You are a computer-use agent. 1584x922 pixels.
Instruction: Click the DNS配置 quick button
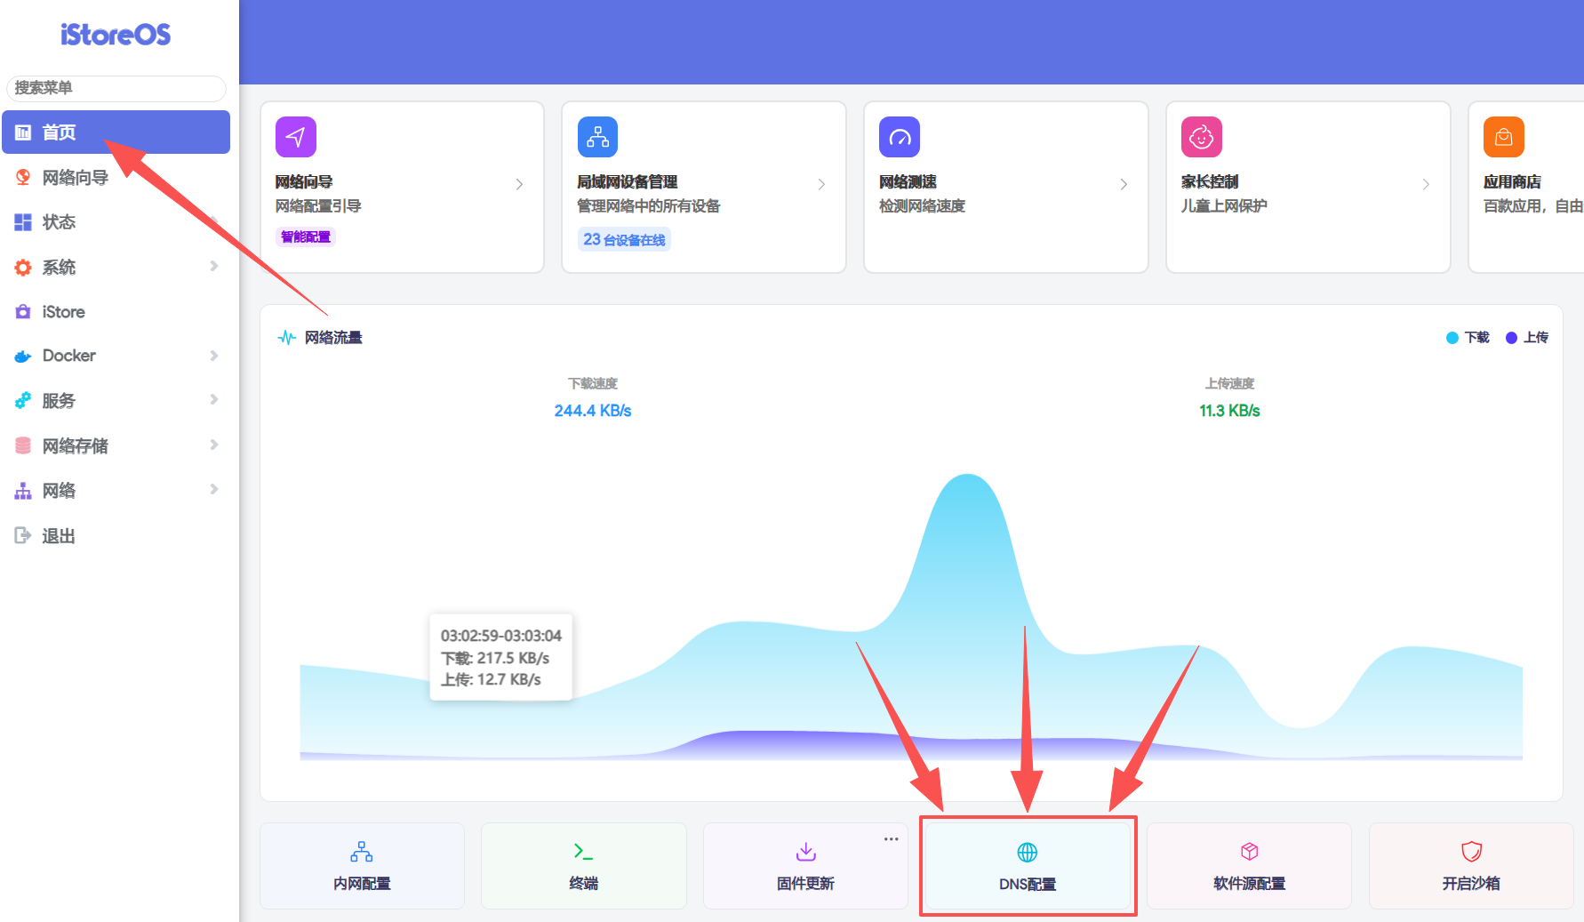pos(1028,866)
